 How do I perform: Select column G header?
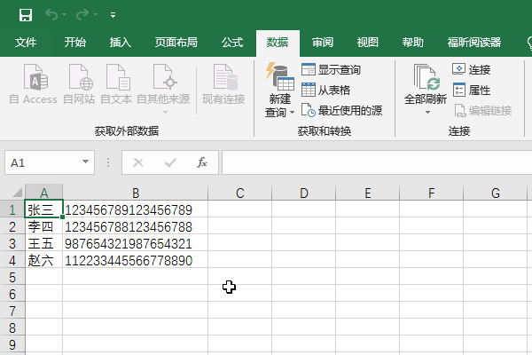click(x=496, y=193)
